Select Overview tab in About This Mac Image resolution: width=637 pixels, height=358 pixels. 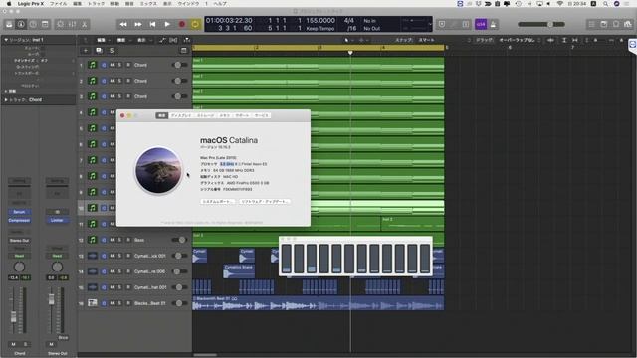pos(161,115)
